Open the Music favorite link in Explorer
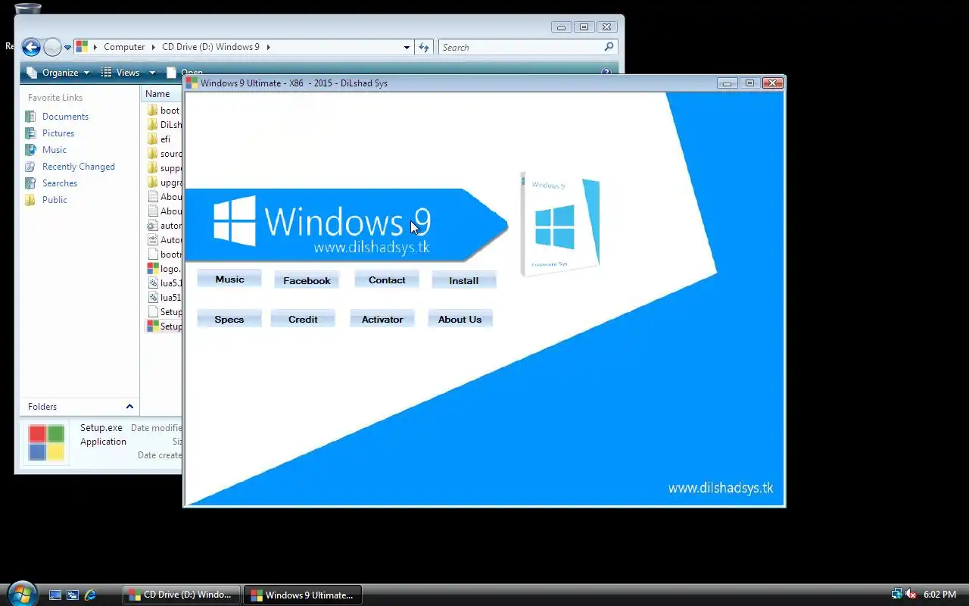This screenshot has height=606, width=969. (x=55, y=150)
